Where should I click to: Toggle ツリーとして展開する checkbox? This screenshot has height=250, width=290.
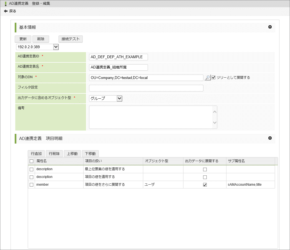point(213,78)
